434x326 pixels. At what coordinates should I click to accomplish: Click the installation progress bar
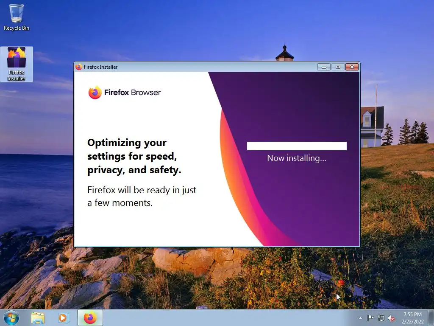click(x=297, y=146)
